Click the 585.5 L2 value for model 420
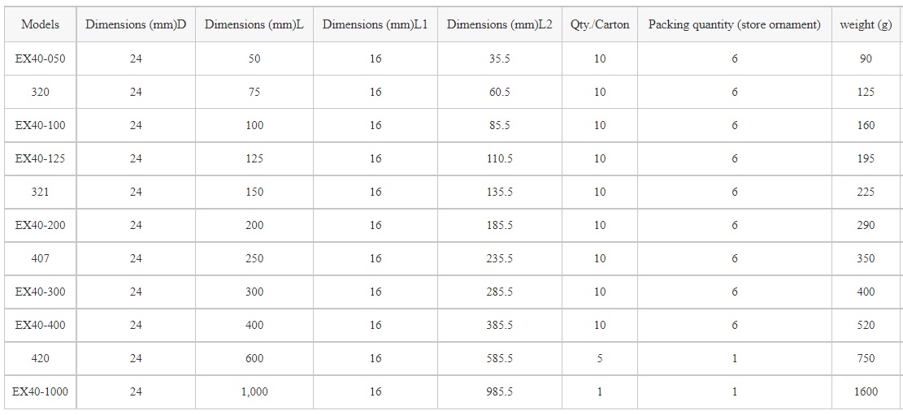This screenshot has width=903, height=415. click(x=500, y=358)
